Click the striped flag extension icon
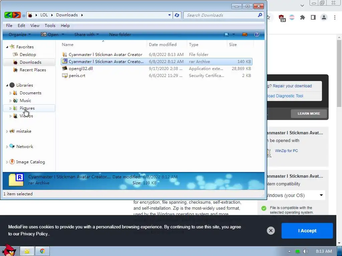This screenshot has height=256, width=342. (x=292, y=17)
